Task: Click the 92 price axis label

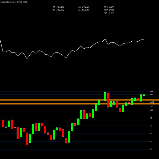Action: (x=151, y=126)
